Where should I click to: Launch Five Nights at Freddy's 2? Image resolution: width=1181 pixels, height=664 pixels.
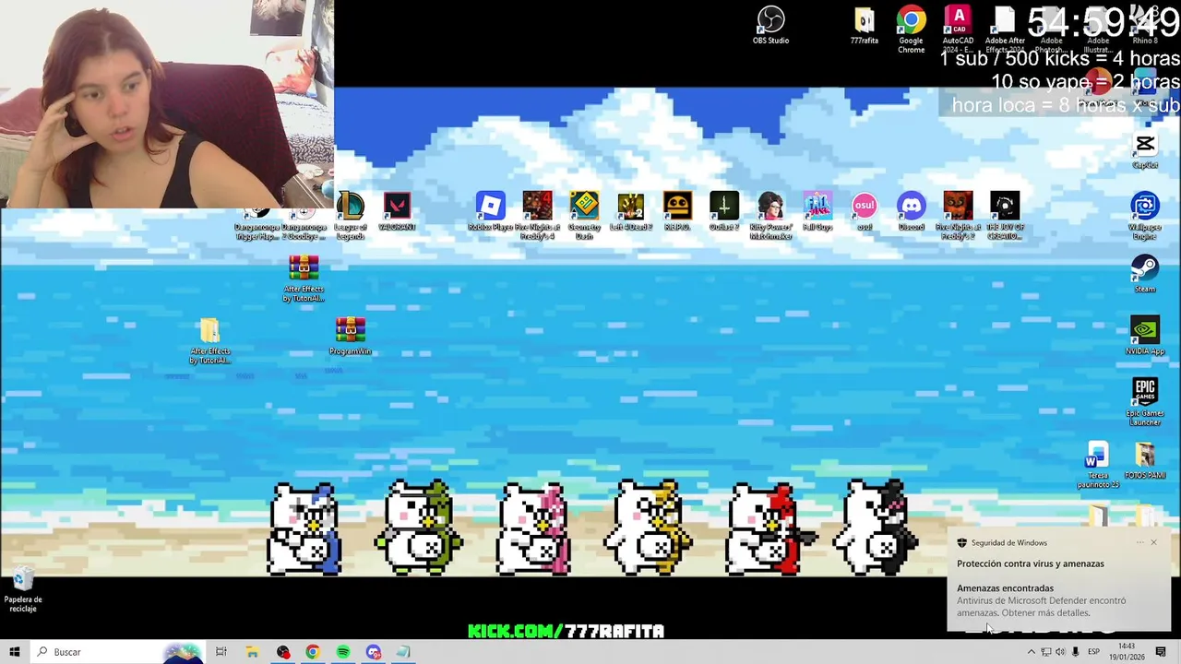click(x=958, y=215)
